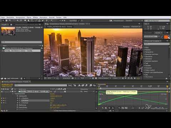Select the Fotolia layer name in timeline
Image resolution: width=171 pixels, height=128 pixels.
(35, 92)
